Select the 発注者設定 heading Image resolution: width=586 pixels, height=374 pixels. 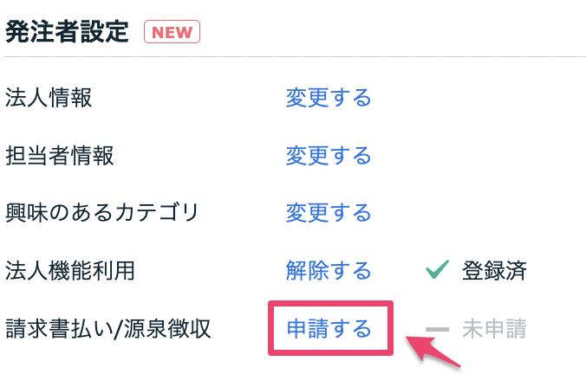coord(68,33)
